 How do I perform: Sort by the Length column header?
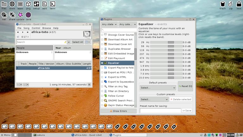pyautogui.click(x=87, y=64)
